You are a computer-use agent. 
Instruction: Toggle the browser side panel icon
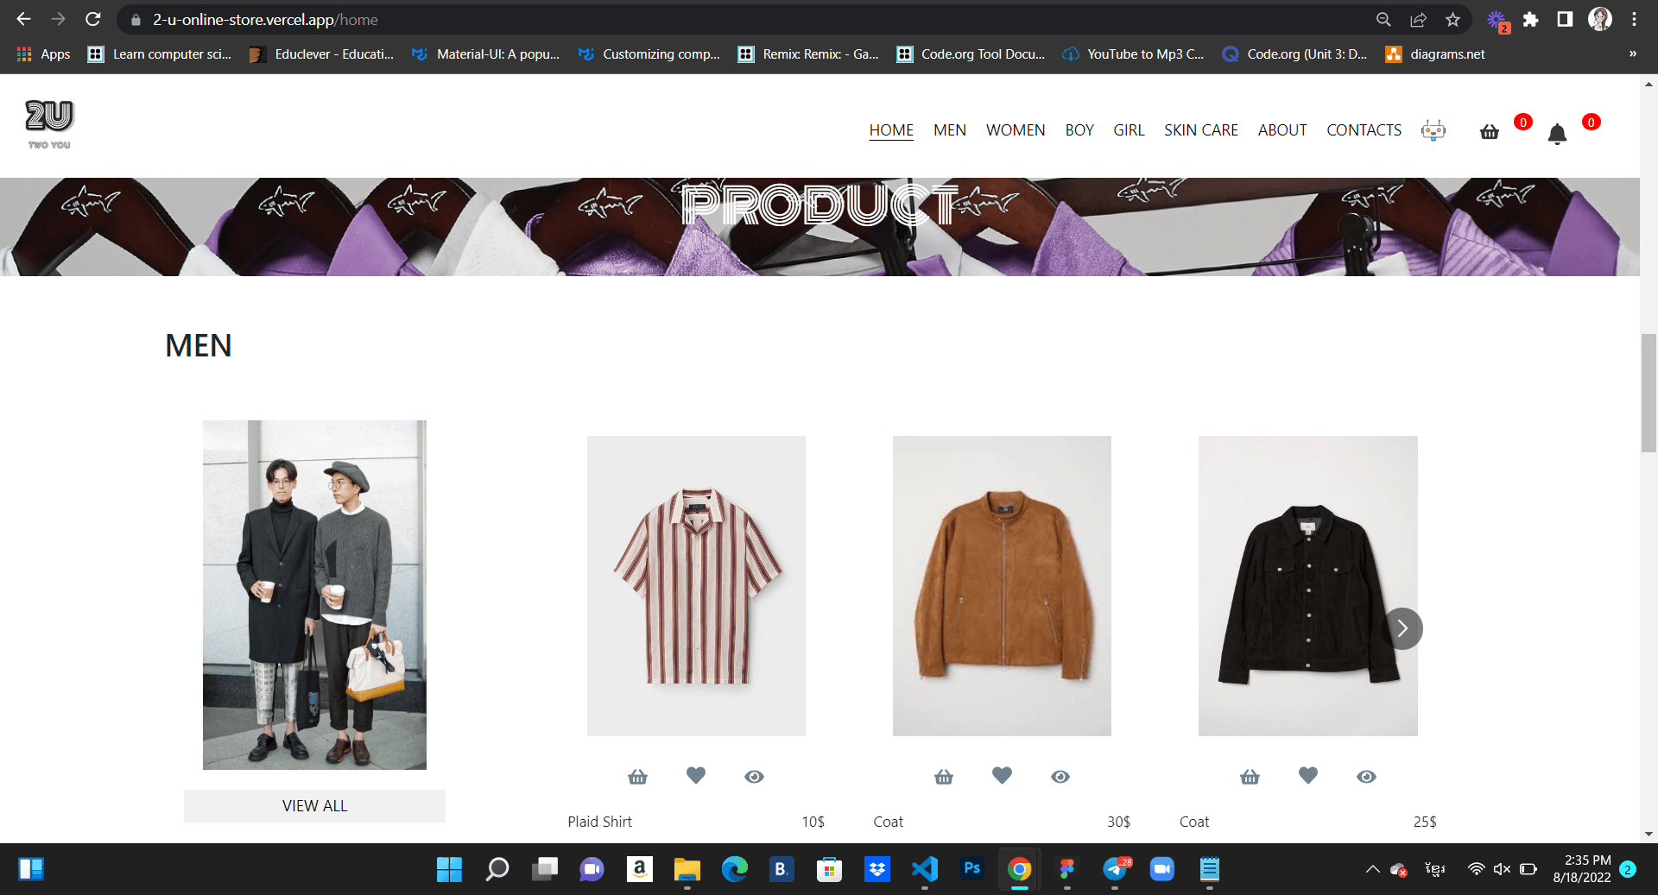tap(1565, 19)
